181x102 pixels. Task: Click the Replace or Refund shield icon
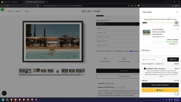point(105,59)
